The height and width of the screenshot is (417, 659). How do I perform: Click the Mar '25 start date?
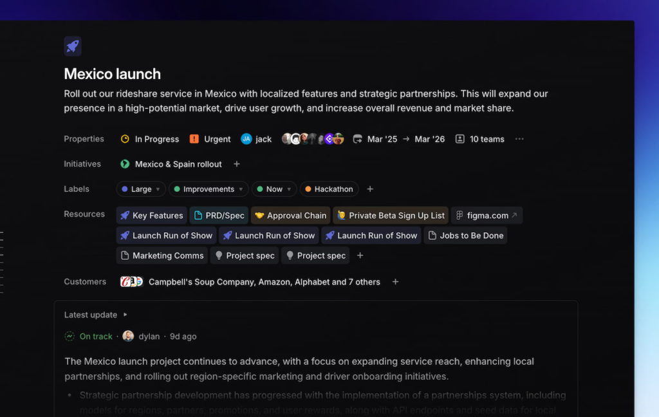(382, 139)
